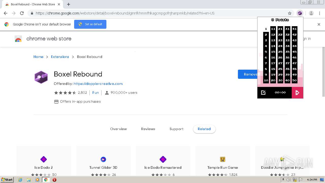Click the 2,802 ratings count

pos(82,93)
